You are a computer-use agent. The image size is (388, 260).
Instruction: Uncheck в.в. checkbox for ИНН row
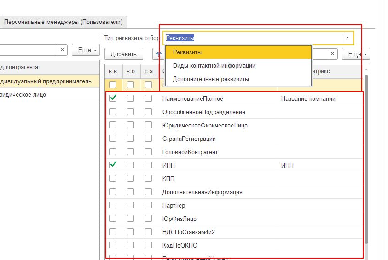click(x=113, y=165)
